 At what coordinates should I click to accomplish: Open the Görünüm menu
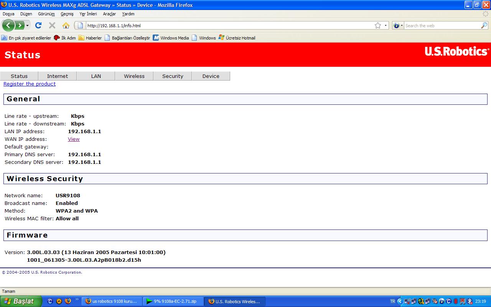tap(46, 14)
